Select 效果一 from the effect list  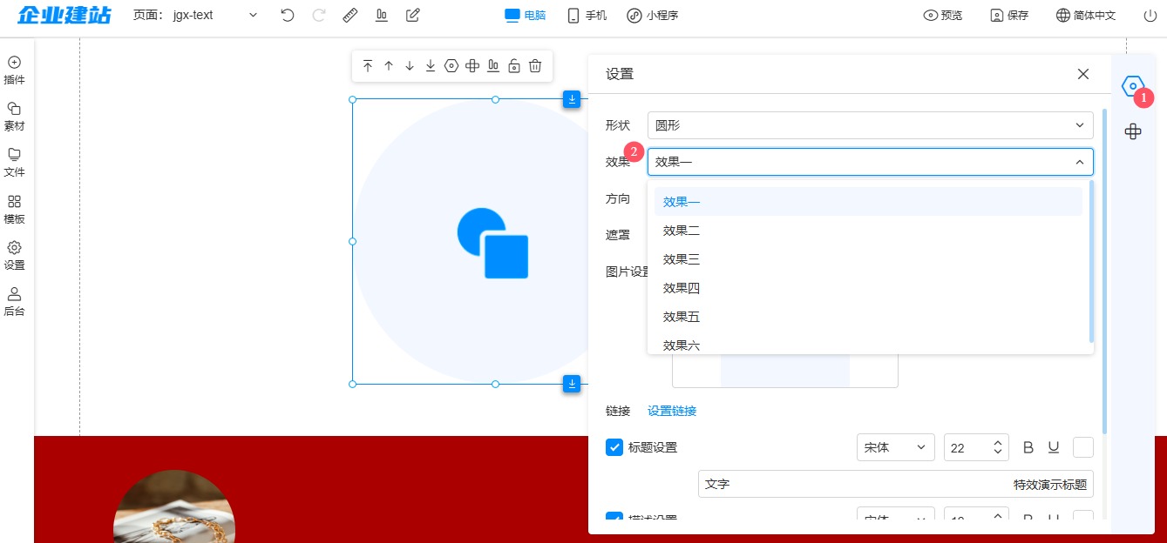tap(868, 202)
